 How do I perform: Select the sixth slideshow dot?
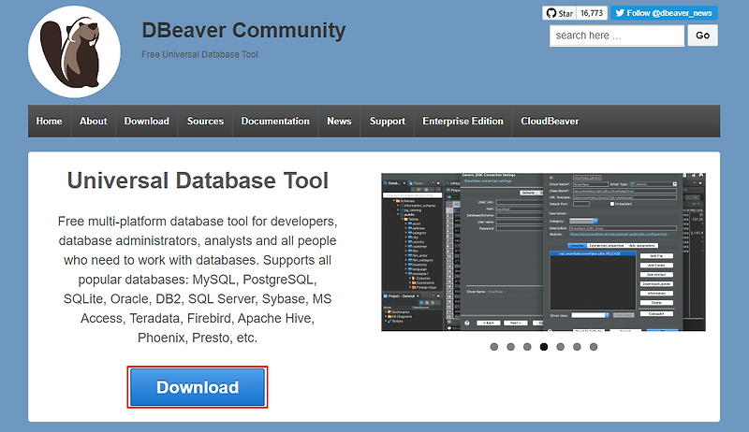click(x=577, y=347)
